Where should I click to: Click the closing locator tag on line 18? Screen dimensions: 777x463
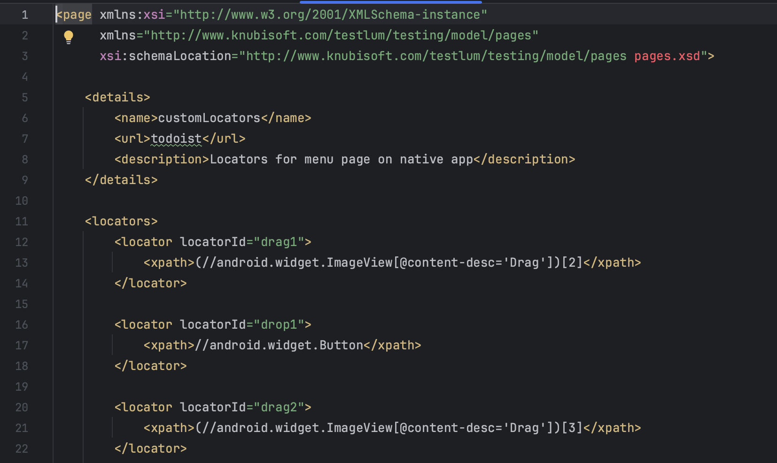[x=150, y=366]
